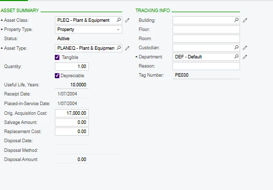Edit Asset Class with pencil icon

(x=127, y=20)
